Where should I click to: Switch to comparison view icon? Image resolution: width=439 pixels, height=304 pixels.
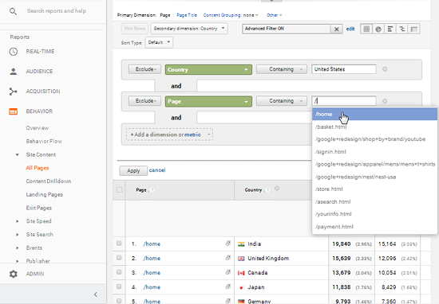pos(401,29)
